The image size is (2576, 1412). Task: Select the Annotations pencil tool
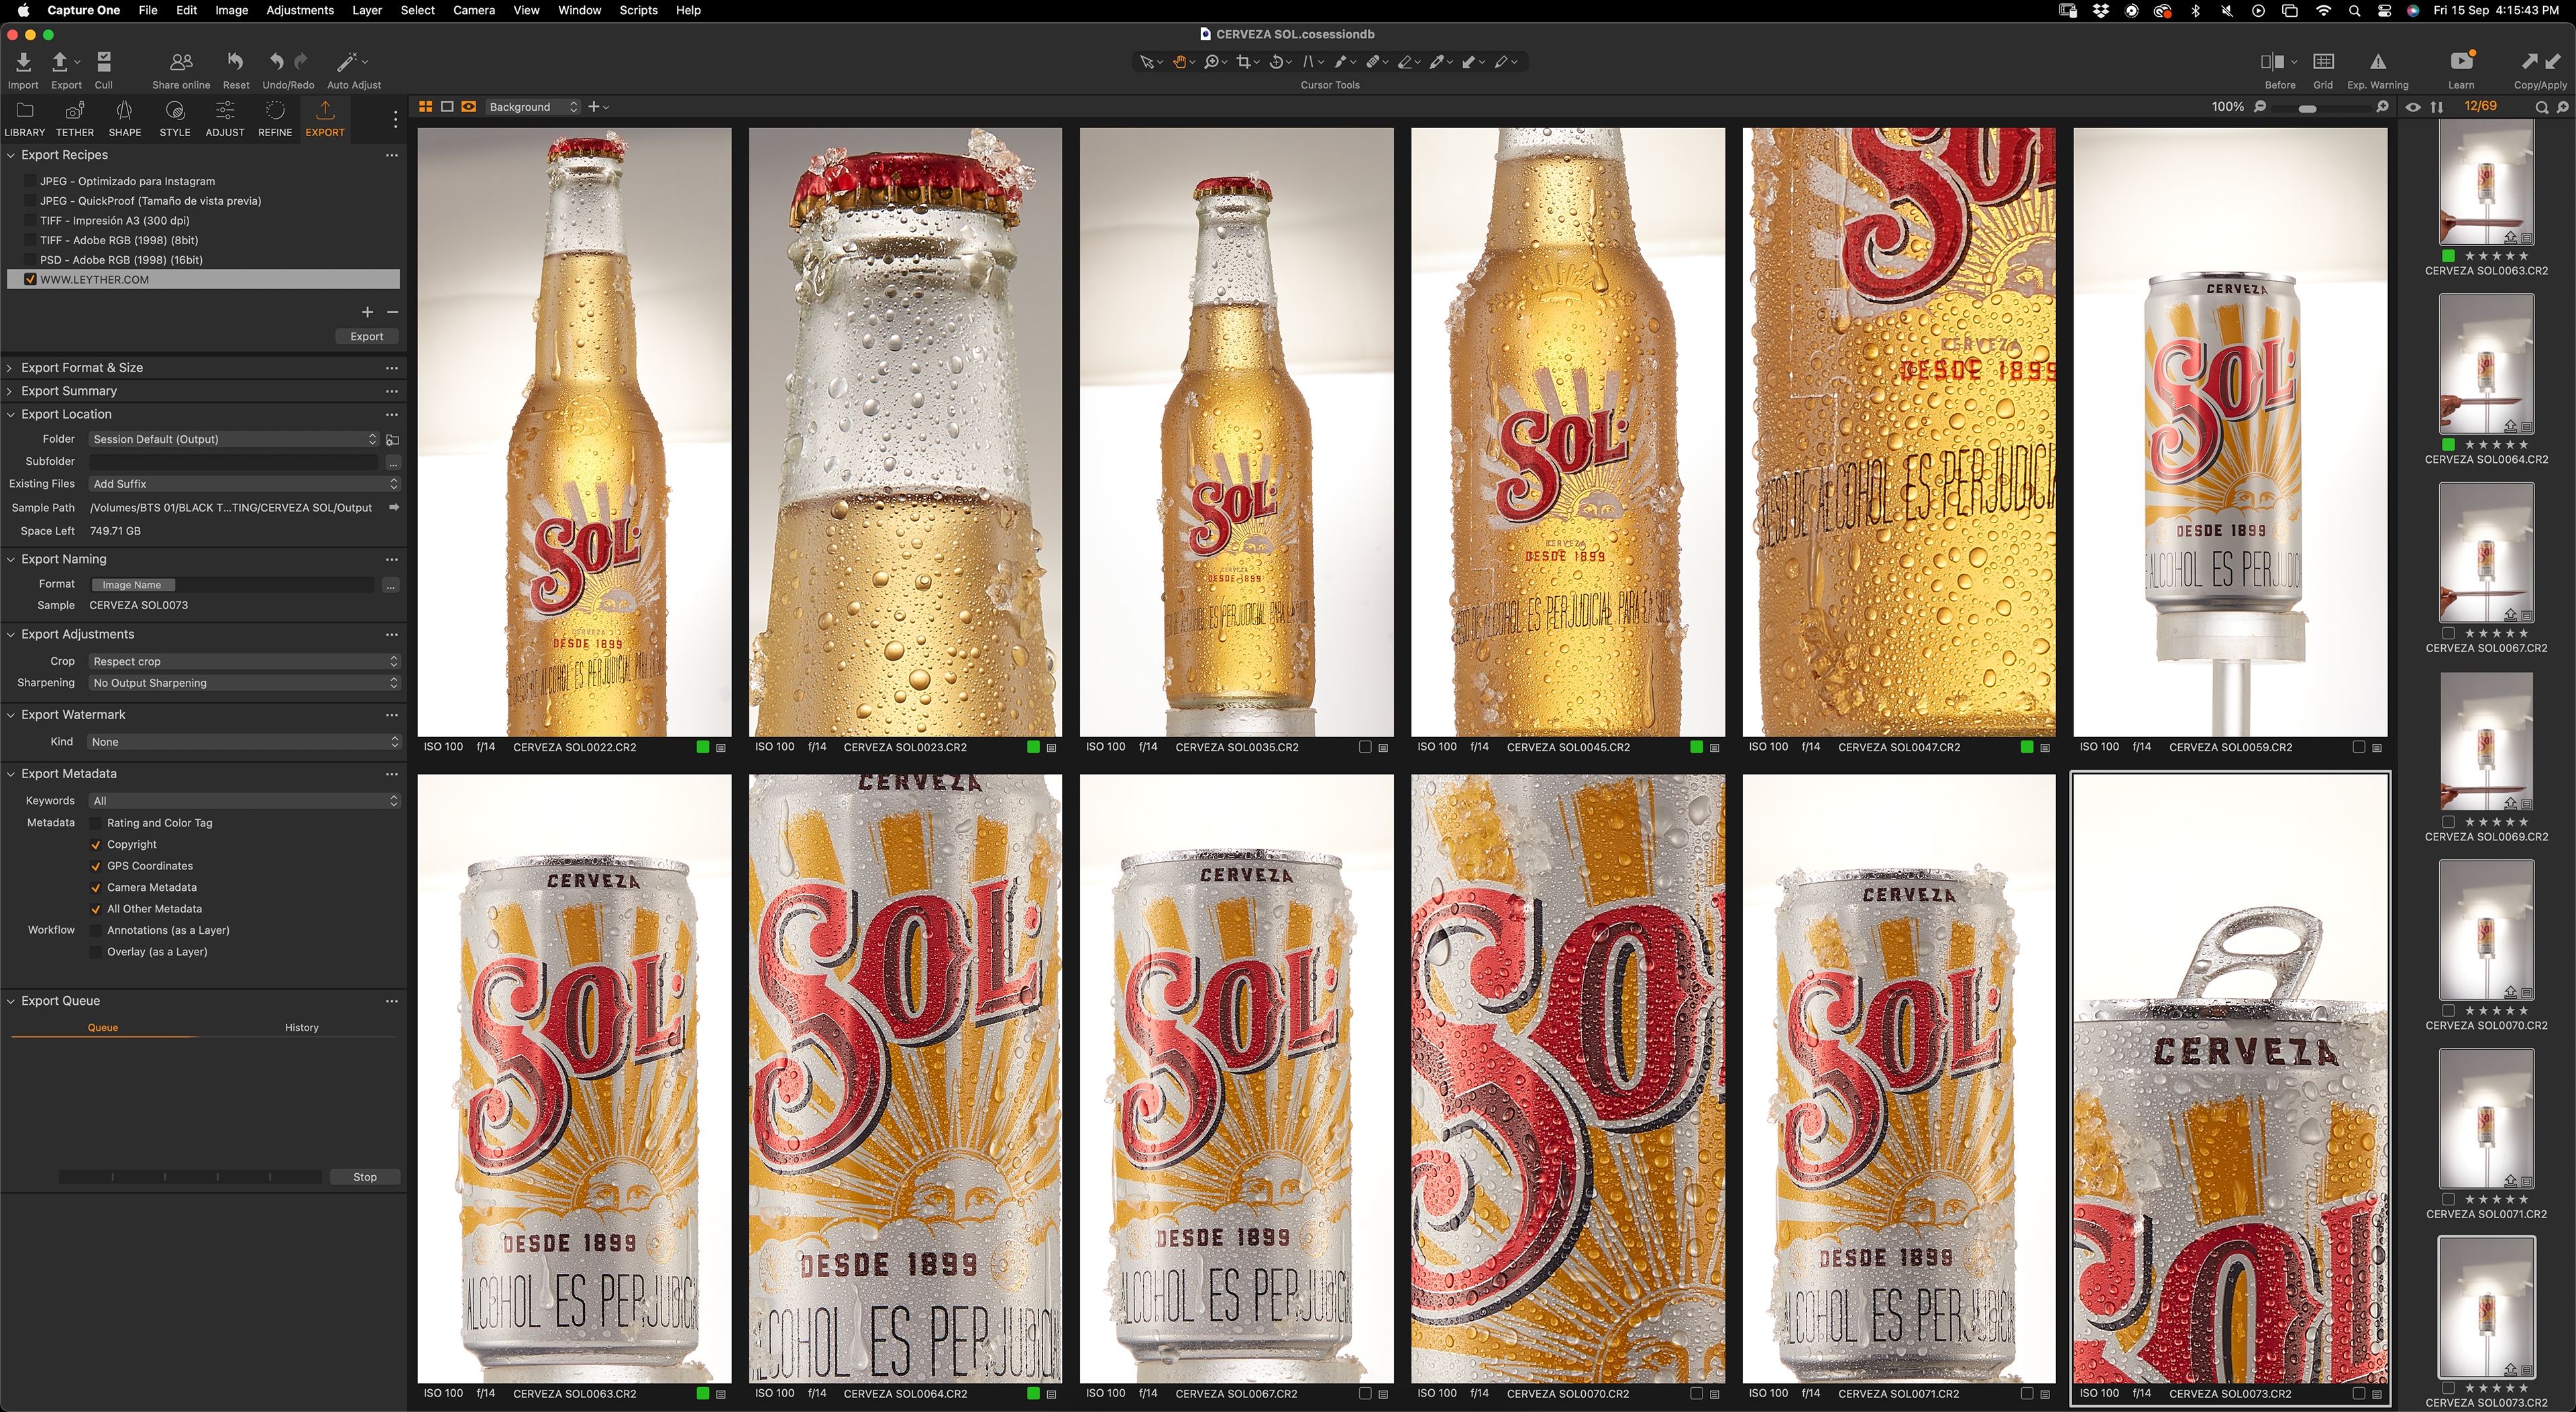click(1502, 62)
